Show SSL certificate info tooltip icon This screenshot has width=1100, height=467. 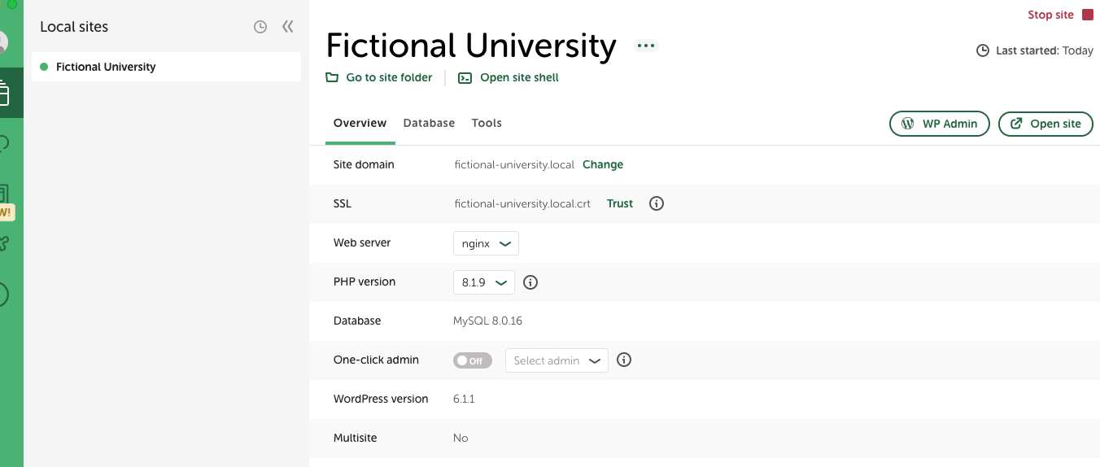657,203
